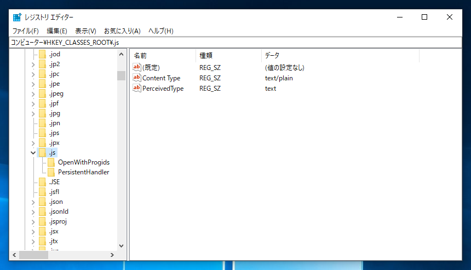471x270 pixels.
Task: Expand the .jpg key
Action: click(33, 114)
